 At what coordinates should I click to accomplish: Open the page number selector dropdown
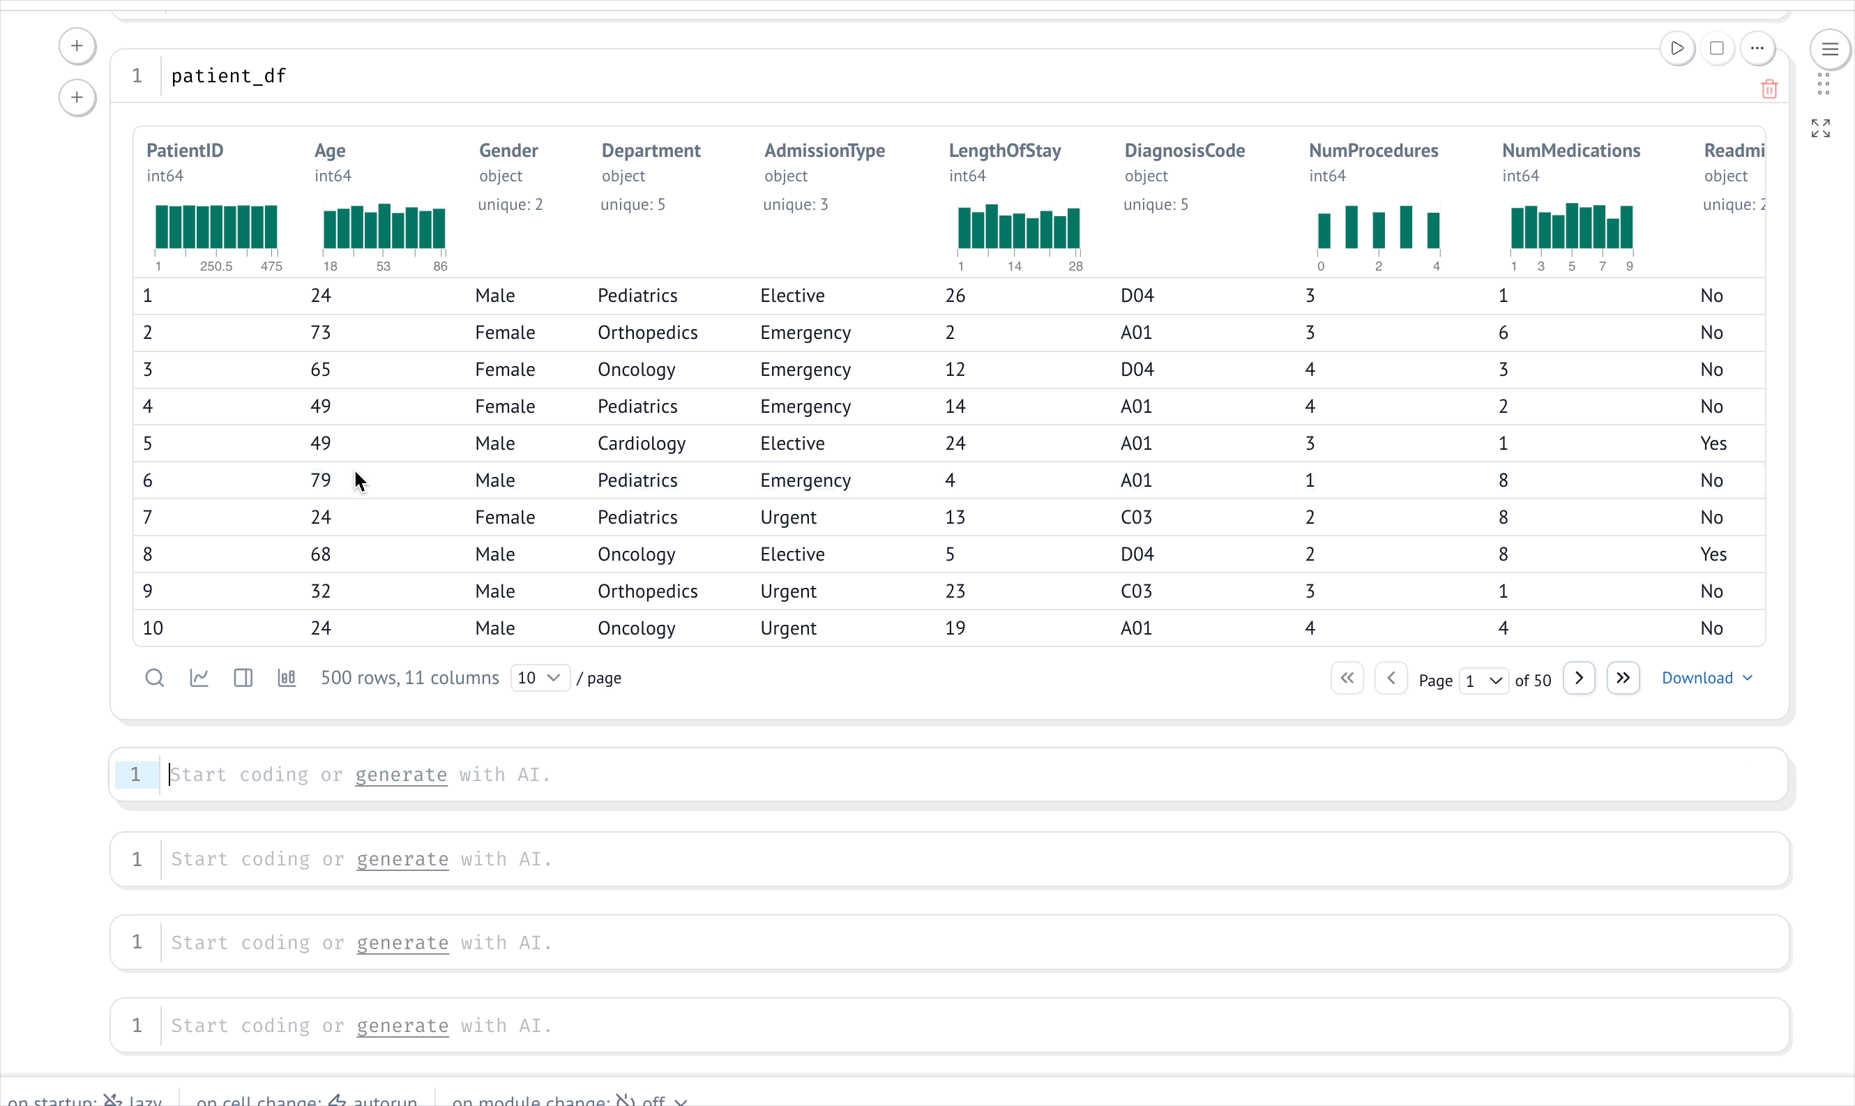coord(1483,681)
